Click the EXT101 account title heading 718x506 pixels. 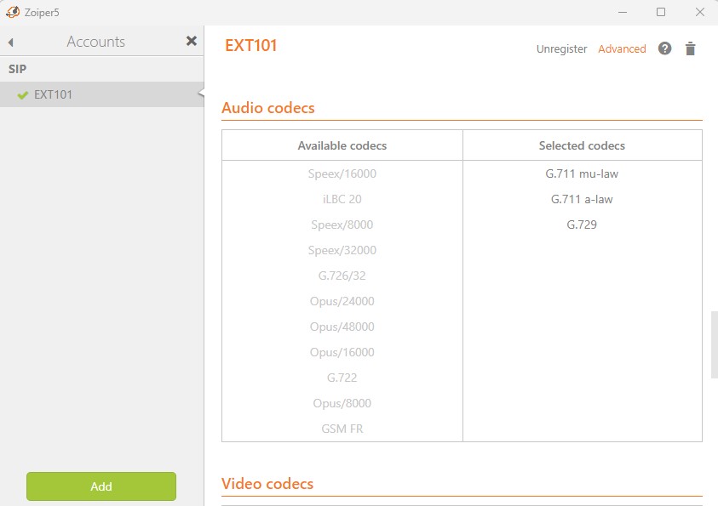click(251, 46)
